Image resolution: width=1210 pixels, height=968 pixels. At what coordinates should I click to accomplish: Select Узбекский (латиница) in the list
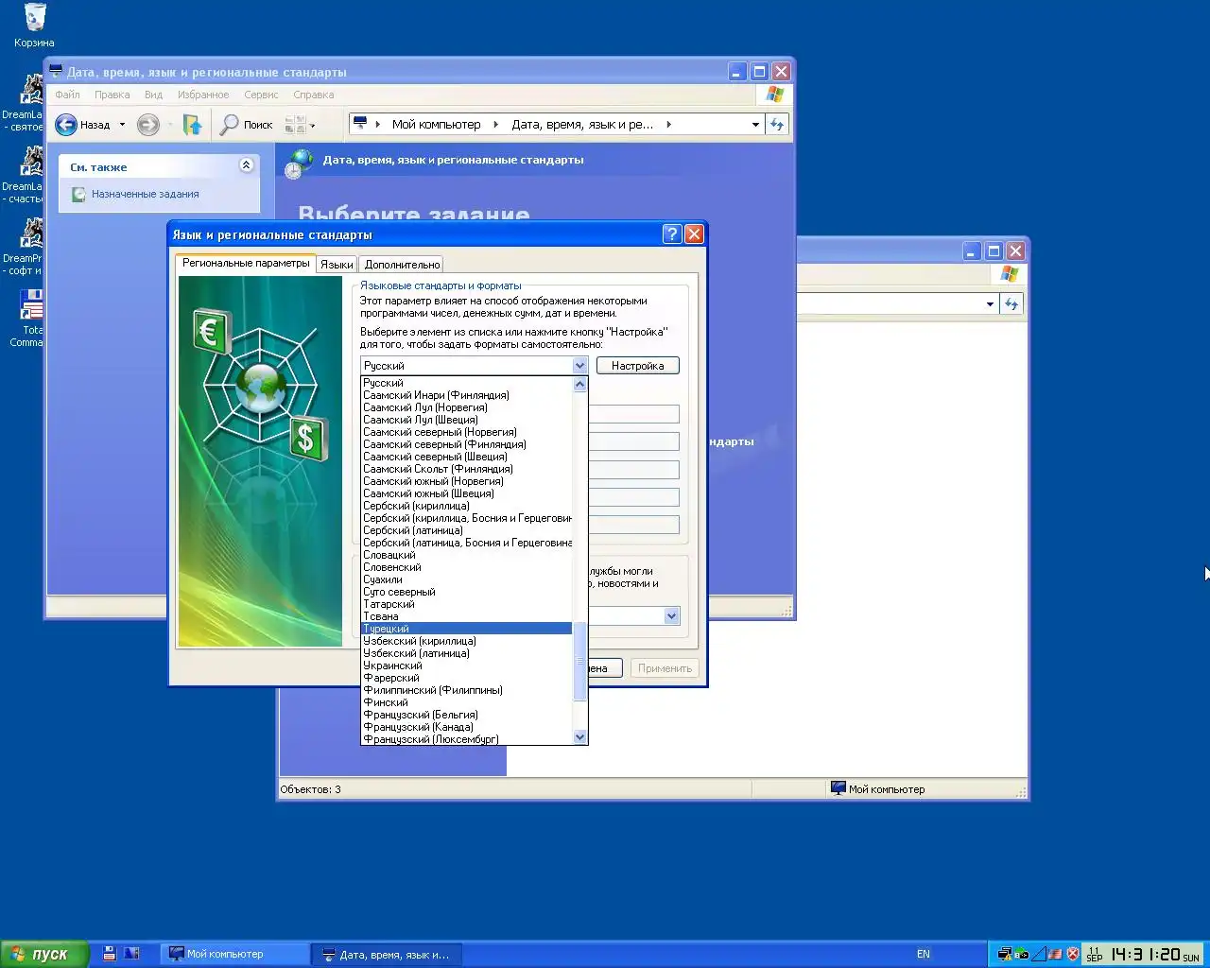coord(467,653)
